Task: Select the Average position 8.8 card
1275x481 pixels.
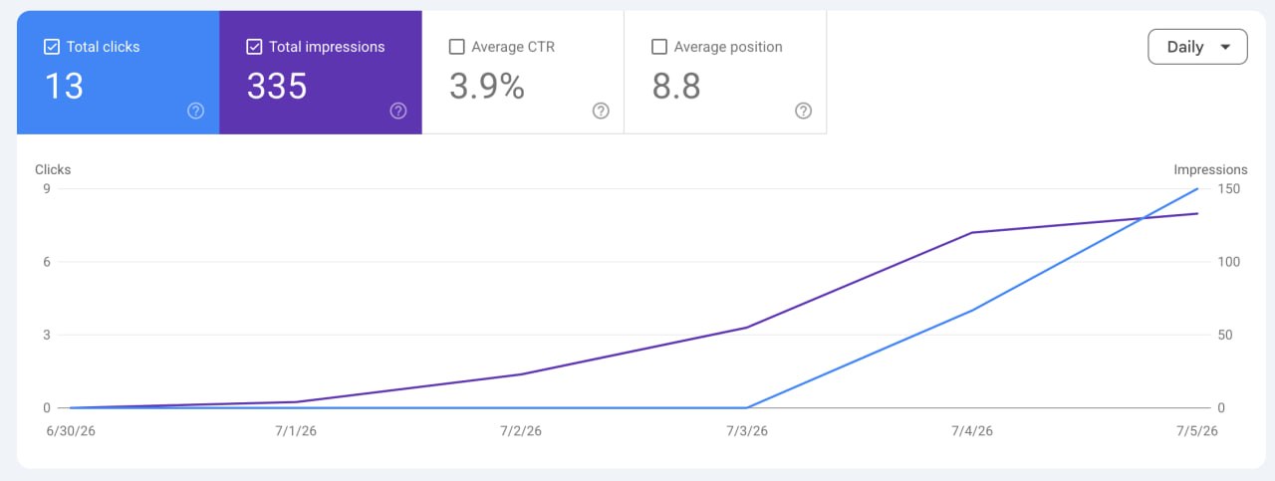Action: tap(725, 73)
